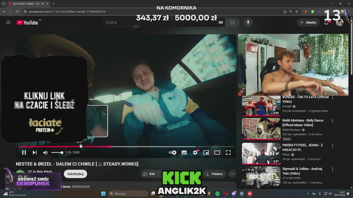Click the Pikers channel name
The image size is (353, 198).
pos(286,155)
